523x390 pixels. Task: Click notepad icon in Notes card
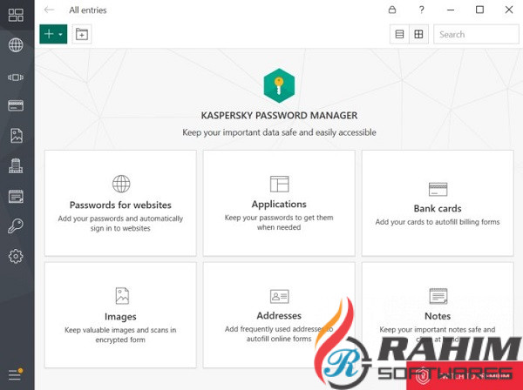(x=438, y=296)
